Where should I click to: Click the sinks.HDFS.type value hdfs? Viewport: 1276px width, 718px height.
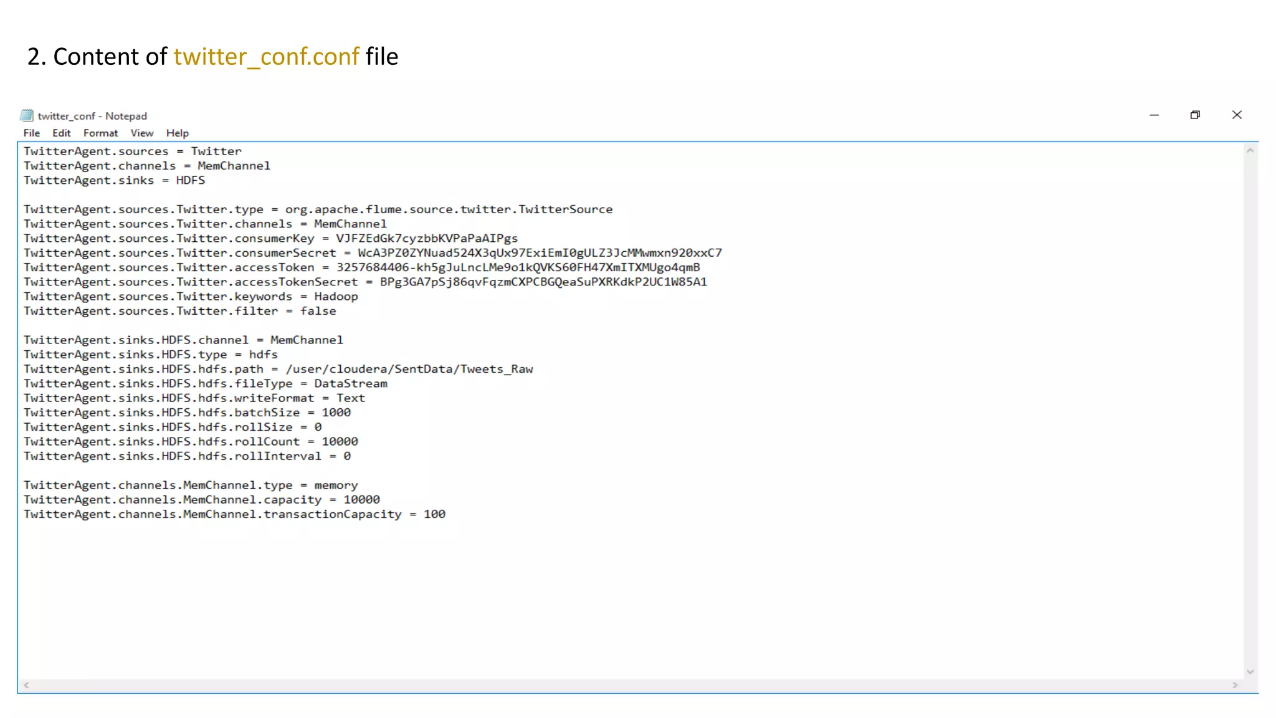click(x=263, y=355)
